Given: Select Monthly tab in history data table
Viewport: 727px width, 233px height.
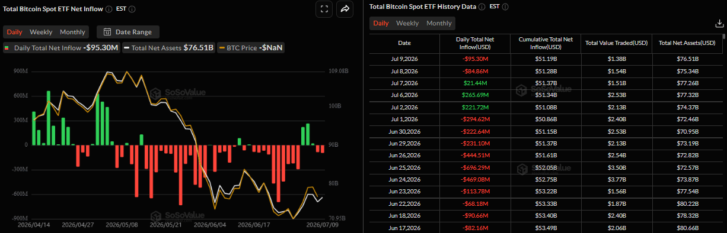Looking at the screenshot, I should pos(439,23).
